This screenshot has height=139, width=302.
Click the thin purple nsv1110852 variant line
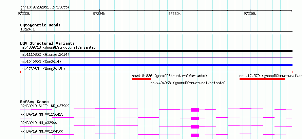click(x=156, y=57)
